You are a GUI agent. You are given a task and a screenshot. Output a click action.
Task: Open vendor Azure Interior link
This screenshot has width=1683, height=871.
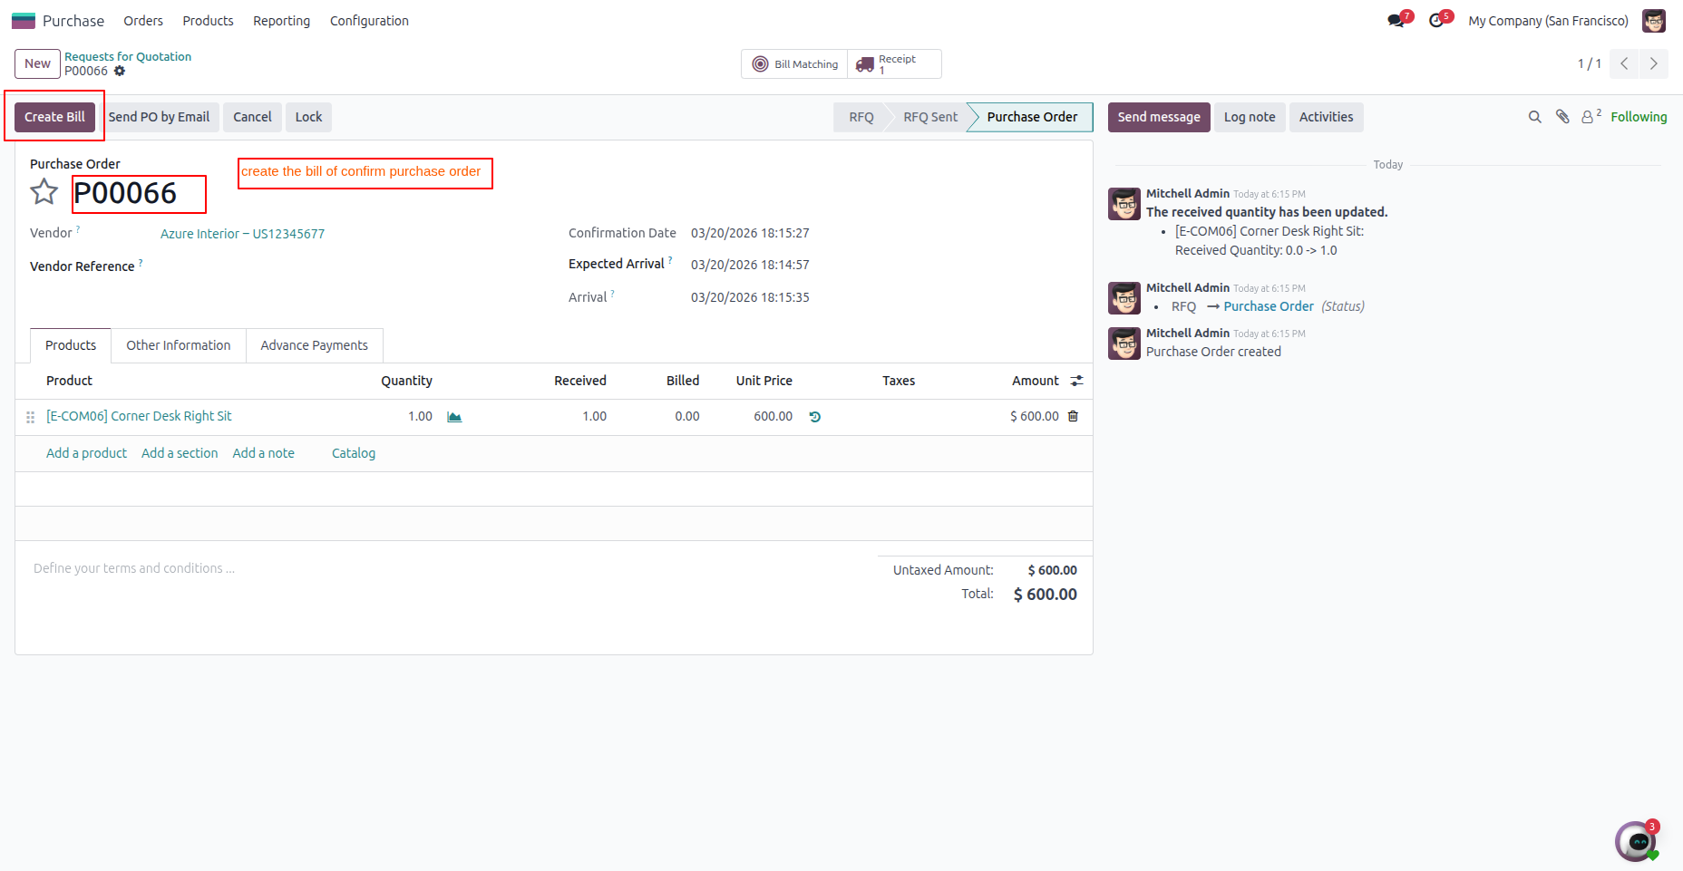point(242,234)
